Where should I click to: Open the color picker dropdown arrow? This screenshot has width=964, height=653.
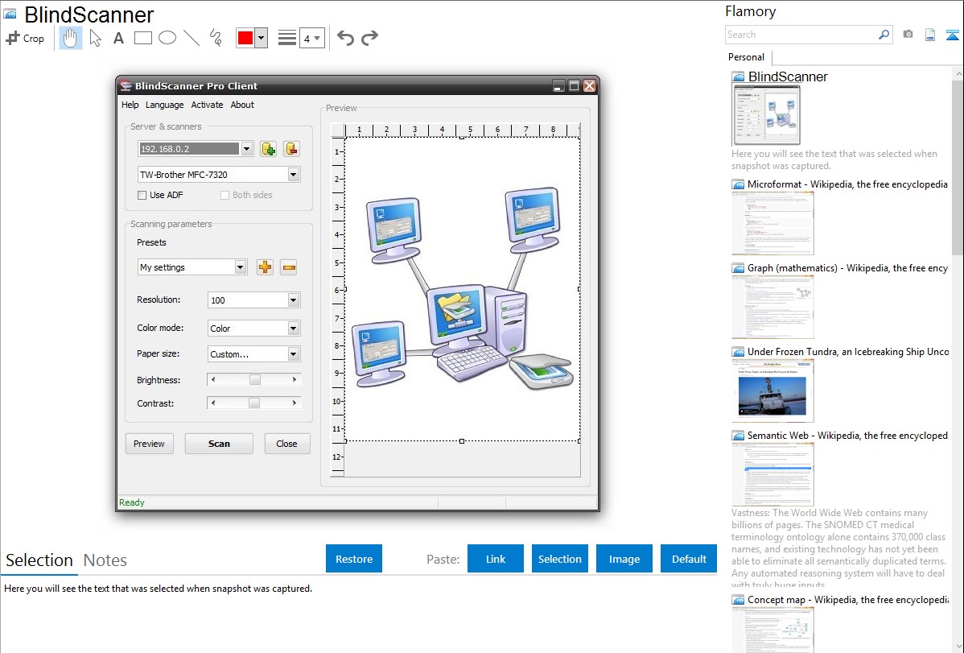tap(262, 38)
